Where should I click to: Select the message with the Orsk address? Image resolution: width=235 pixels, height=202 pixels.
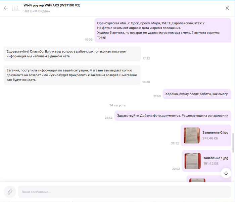[162, 30]
